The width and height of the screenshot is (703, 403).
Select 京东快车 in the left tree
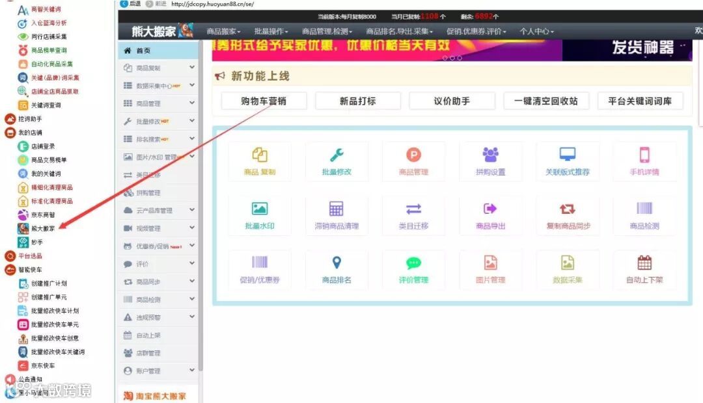click(36, 366)
